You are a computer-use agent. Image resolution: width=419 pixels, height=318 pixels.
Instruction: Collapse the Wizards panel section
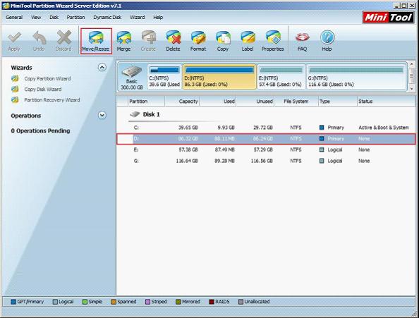(x=102, y=67)
